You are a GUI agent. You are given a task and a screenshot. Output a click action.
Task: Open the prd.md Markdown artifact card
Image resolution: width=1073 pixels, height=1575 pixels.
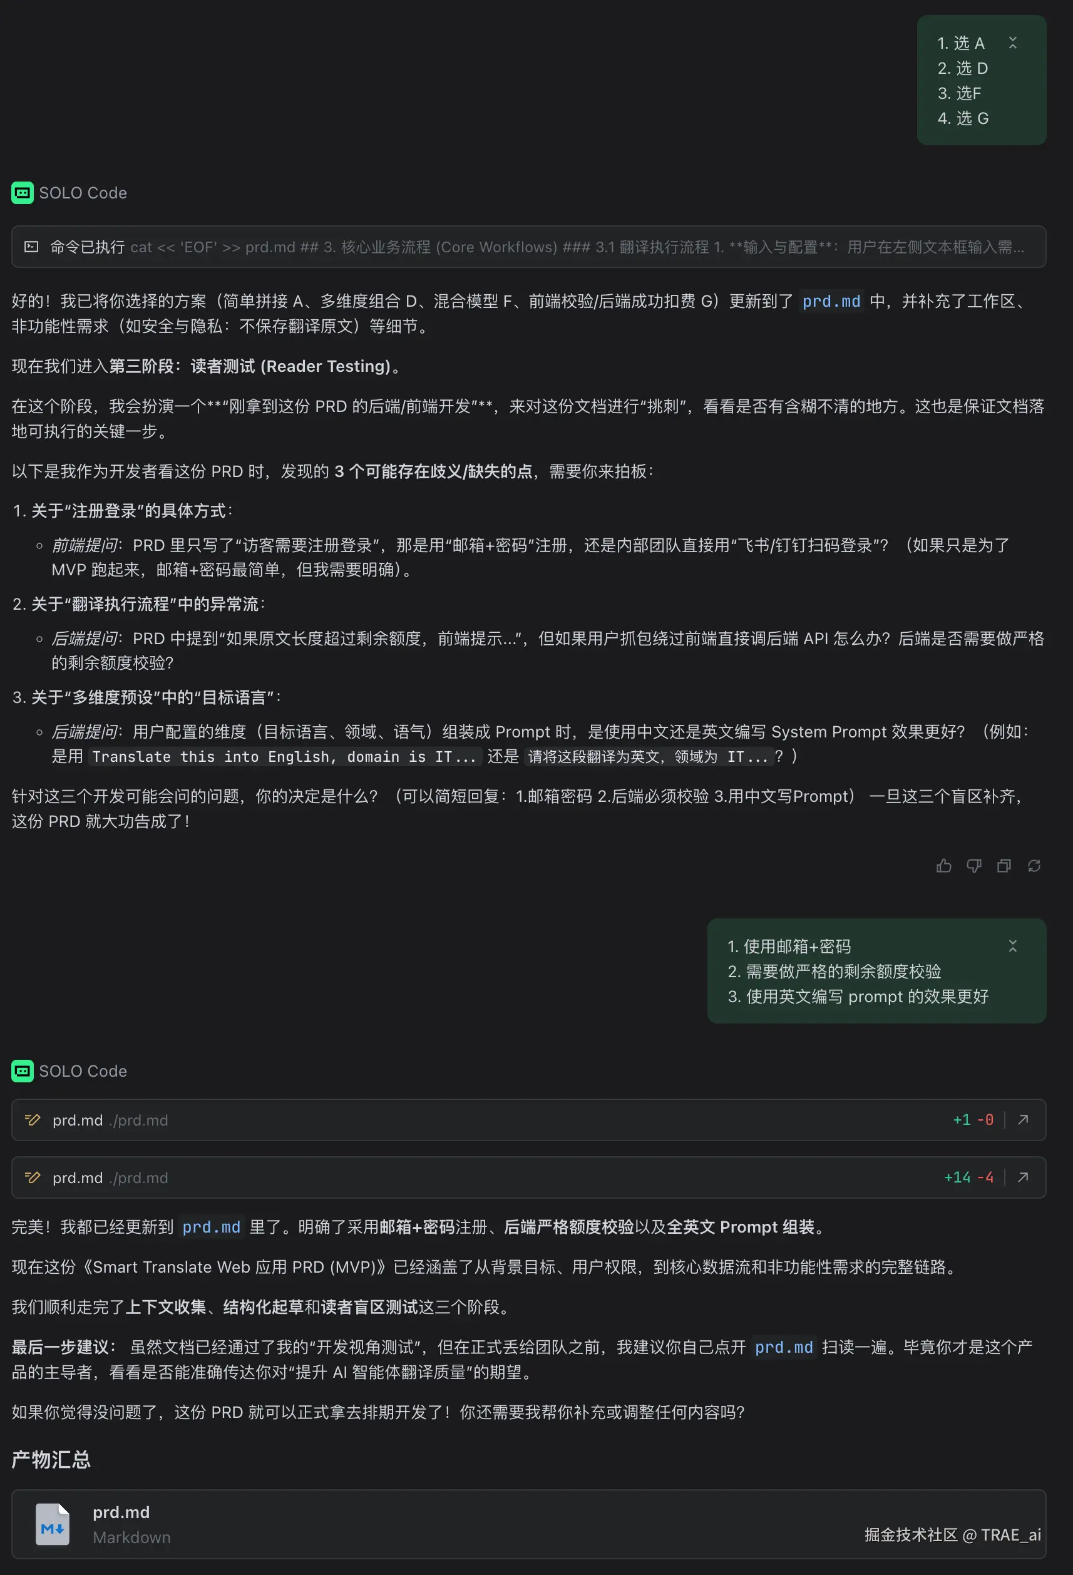pyautogui.click(x=529, y=1524)
